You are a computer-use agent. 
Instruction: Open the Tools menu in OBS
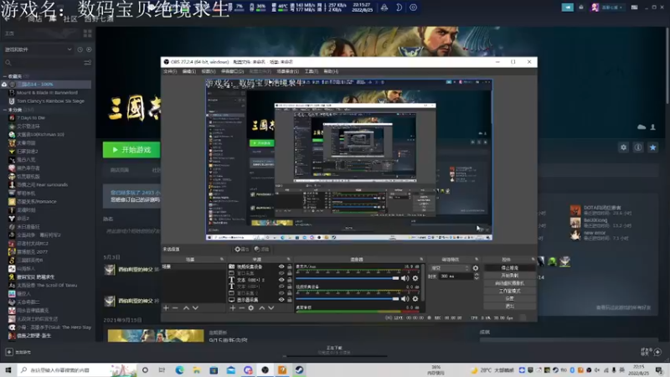[311, 71]
